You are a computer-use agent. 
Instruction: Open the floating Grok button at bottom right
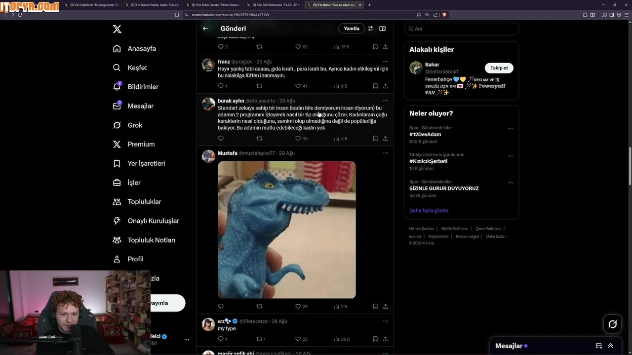click(x=613, y=324)
